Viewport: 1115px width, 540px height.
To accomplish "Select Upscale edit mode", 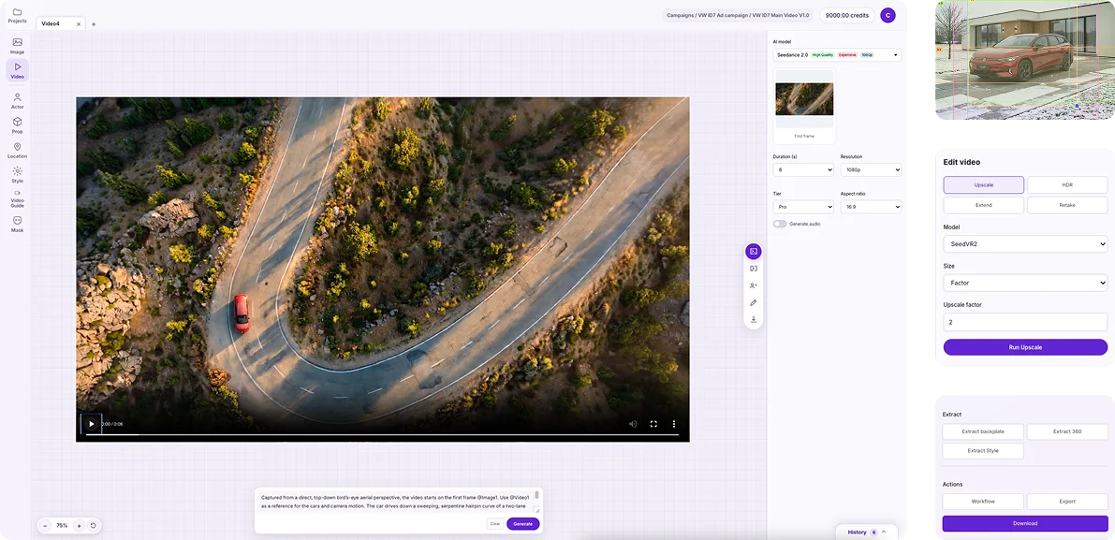I will coord(983,184).
